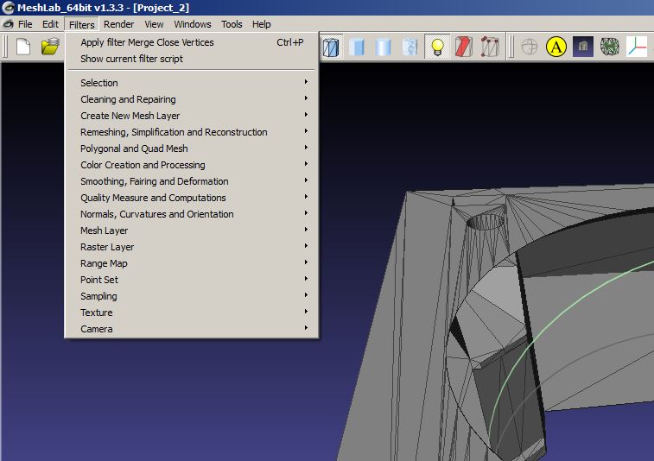654x461 pixels.
Task: Open the Render menu
Action: coord(118,24)
